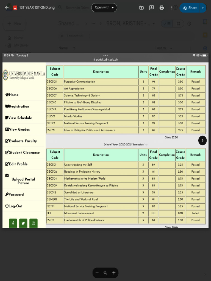Click 'Fundamentals of Political Science' cell
211x281 pixels.
pos(101,220)
